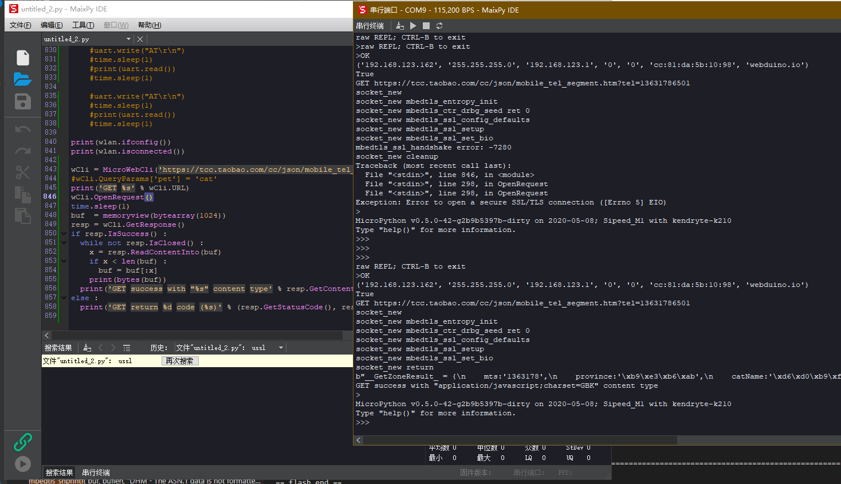841x484 pixels.
Task: Clear search results with the brush icon
Action: point(87,347)
